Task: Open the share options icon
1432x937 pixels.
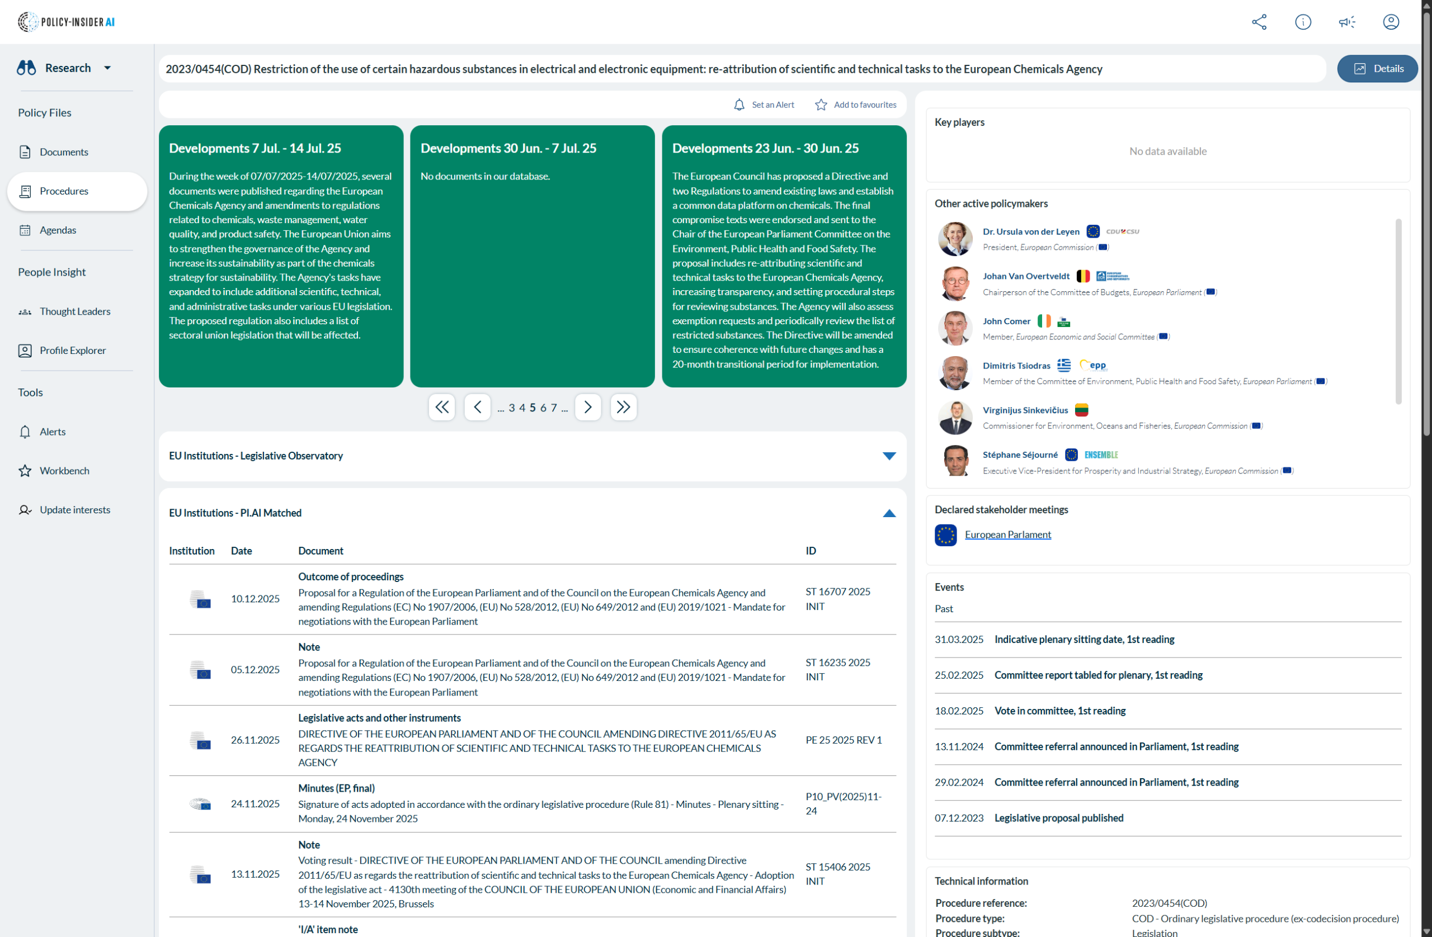Action: point(1259,22)
